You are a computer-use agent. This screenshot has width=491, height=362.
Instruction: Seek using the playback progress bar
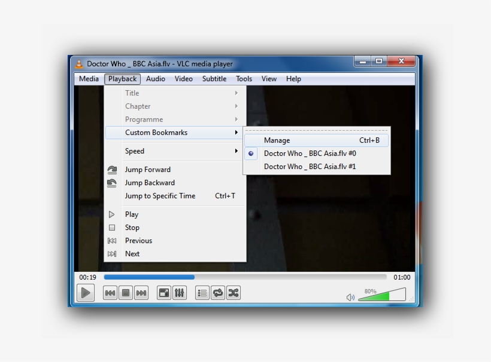click(x=245, y=277)
